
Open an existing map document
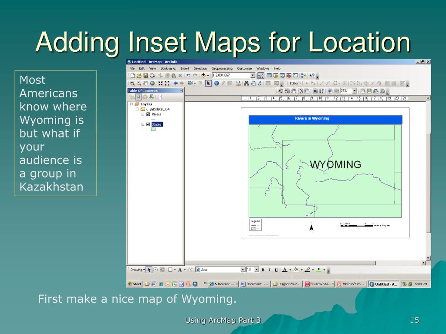point(139,76)
